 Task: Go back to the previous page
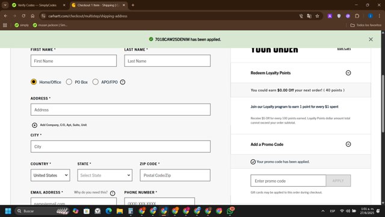5,16
